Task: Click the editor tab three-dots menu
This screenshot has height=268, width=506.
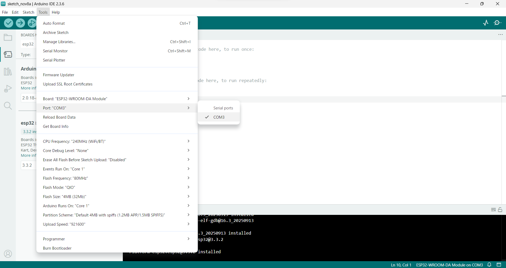Action: 500,35
